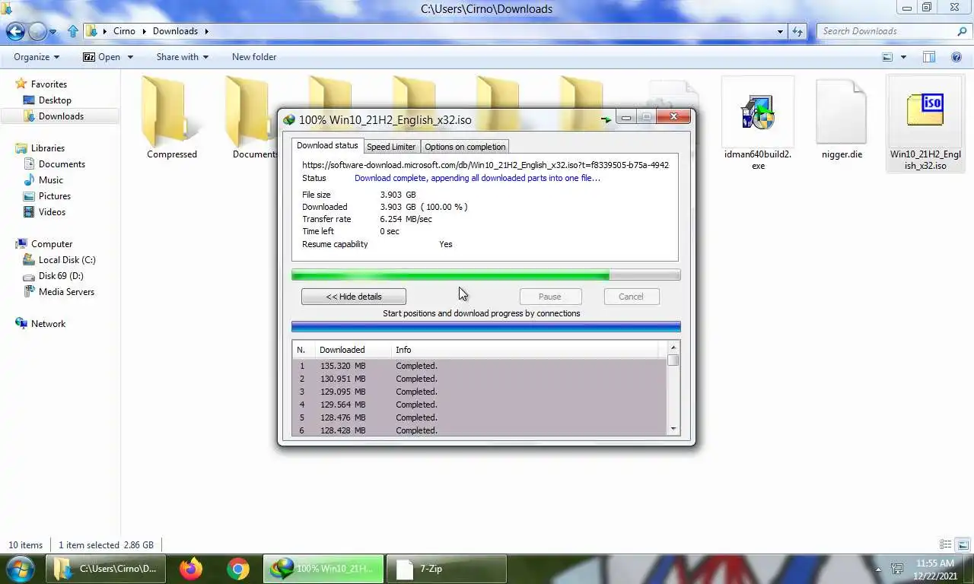
Task: Open Explorer Help question mark icon
Action: coord(956,57)
